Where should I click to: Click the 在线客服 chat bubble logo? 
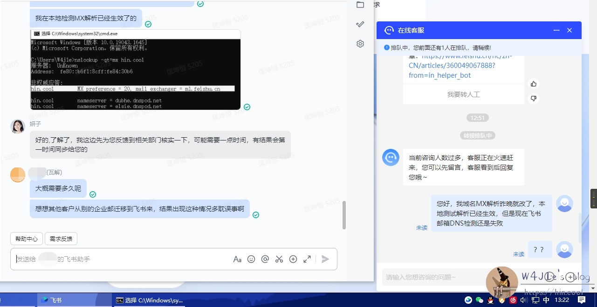point(389,30)
